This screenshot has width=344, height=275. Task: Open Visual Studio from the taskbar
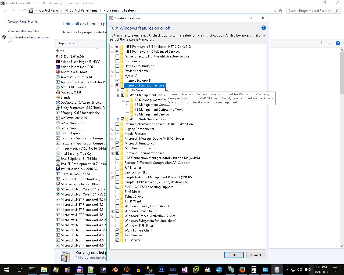(x=184, y=269)
